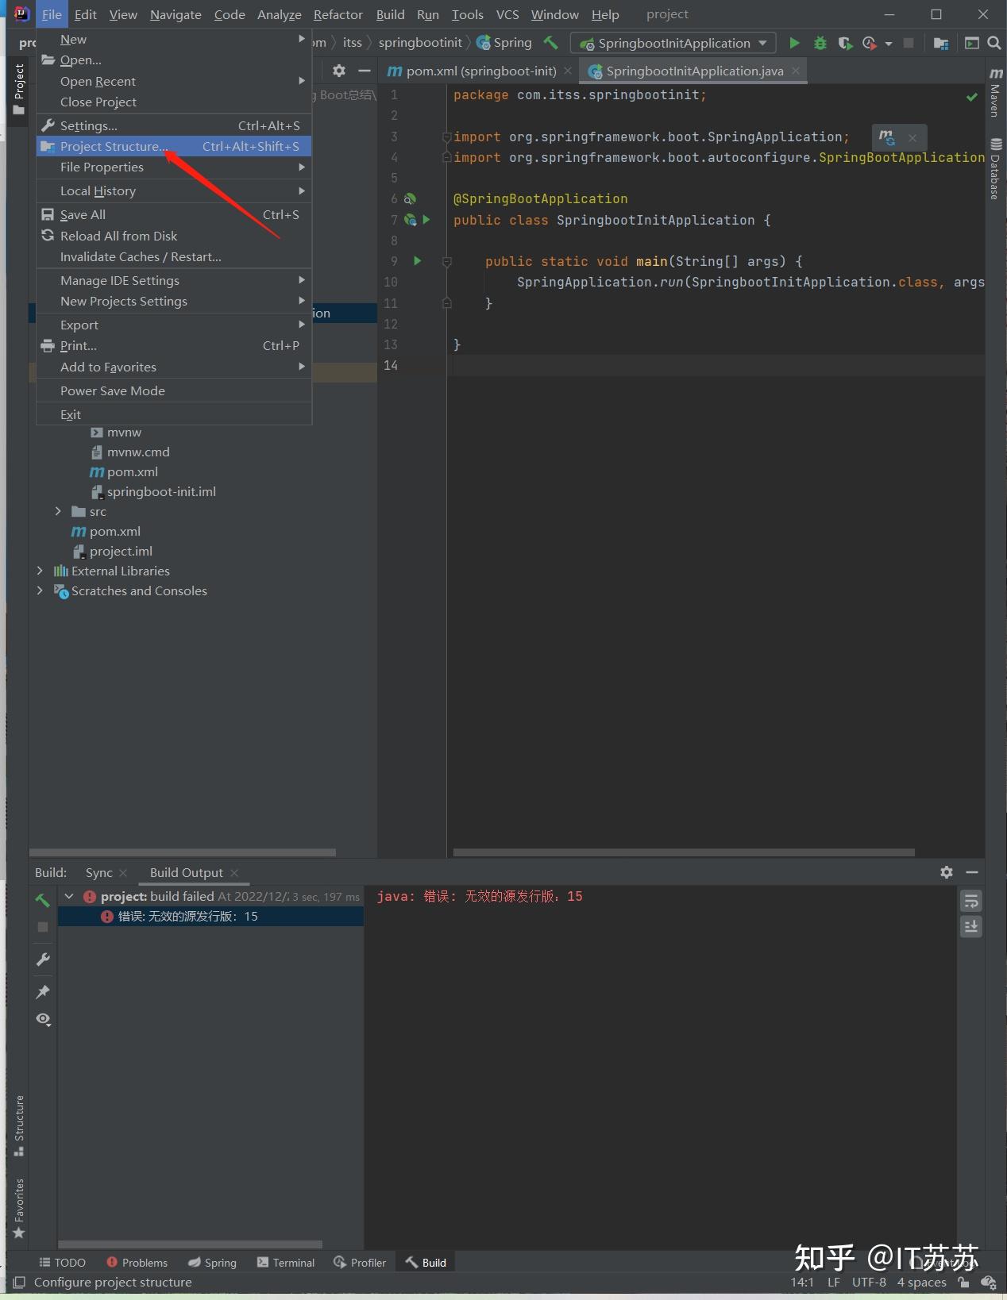This screenshot has width=1007, height=1300.
Task: Close the SpringbootInitApplication.java editor tab
Action: pyautogui.click(x=795, y=71)
